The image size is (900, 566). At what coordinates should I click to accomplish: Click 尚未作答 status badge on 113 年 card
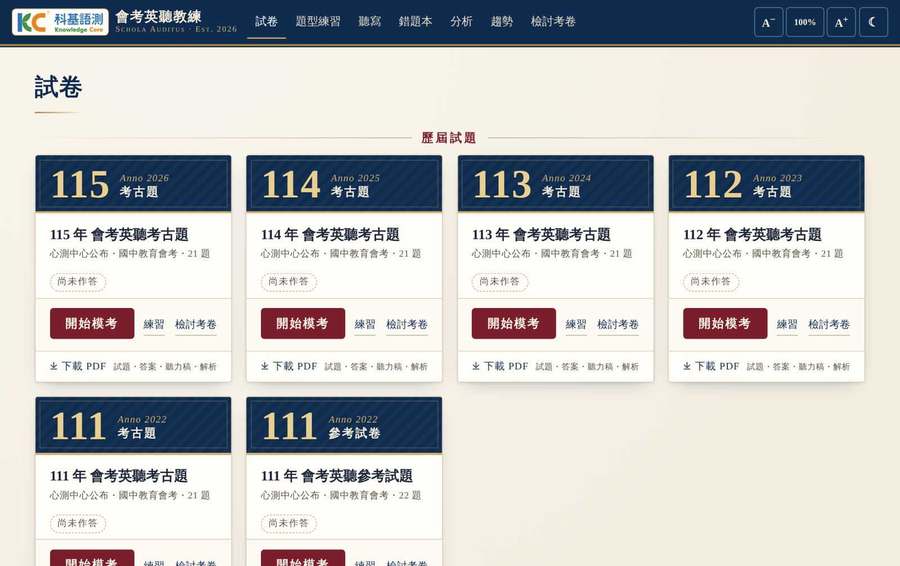pyautogui.click(x=500, y=282)
